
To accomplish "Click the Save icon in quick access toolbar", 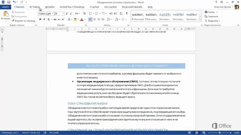I will [9, 2].
